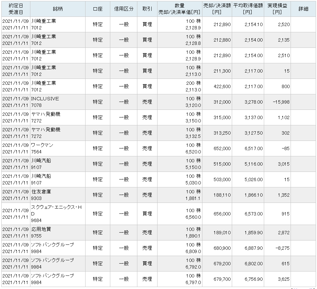Click settlement amount 422,600
This screenshot has width=317, height=289.
222,86
